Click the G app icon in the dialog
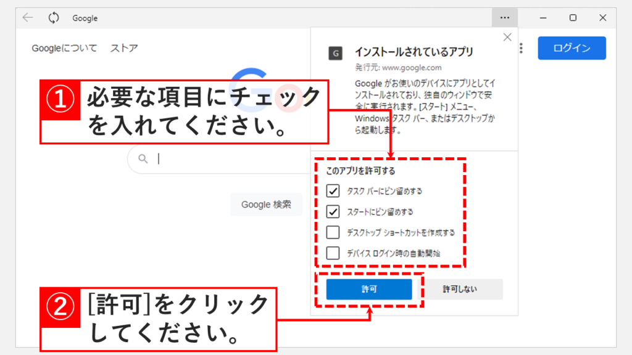The height and width of the screenshot is (355, 632). [x=335, y=54]
